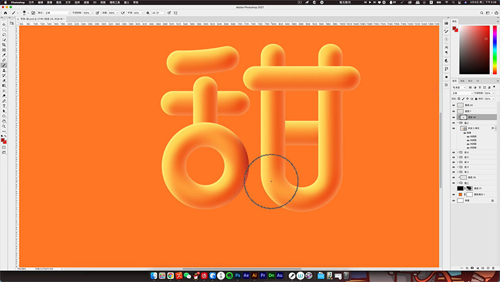The width and height of the screenshot is (500, 282).
Task: Select the Ellipse shape tool
Action: tap(4, 116)
